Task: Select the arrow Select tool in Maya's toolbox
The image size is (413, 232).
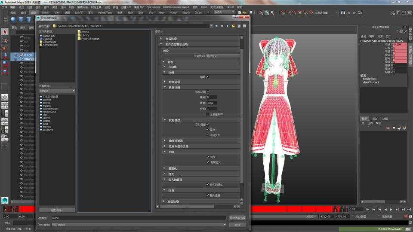Action: pos(5,32)
